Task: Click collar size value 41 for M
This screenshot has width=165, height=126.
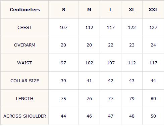Action: point(89,81)
